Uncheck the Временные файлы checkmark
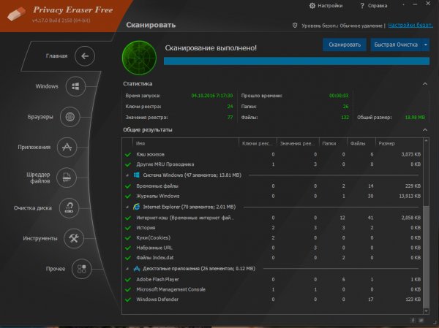The image size is (439, 328). coord(128,186)
